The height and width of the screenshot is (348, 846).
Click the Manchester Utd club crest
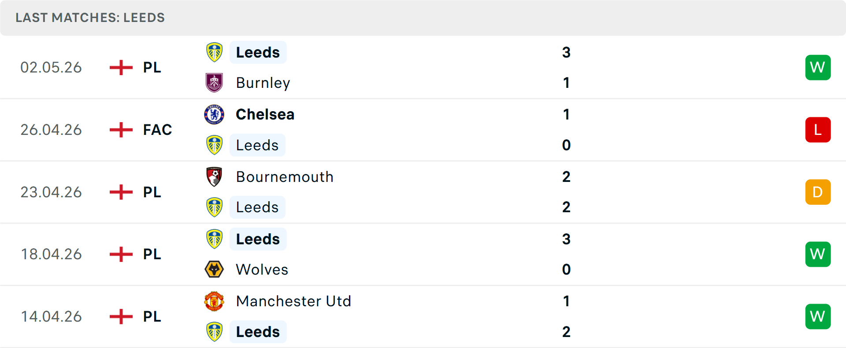pos(214,301)
